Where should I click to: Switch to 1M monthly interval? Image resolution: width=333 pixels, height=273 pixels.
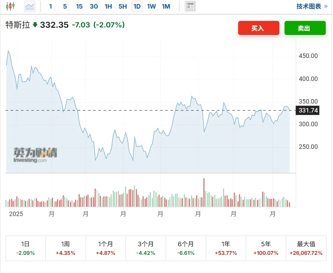(166, 6)
